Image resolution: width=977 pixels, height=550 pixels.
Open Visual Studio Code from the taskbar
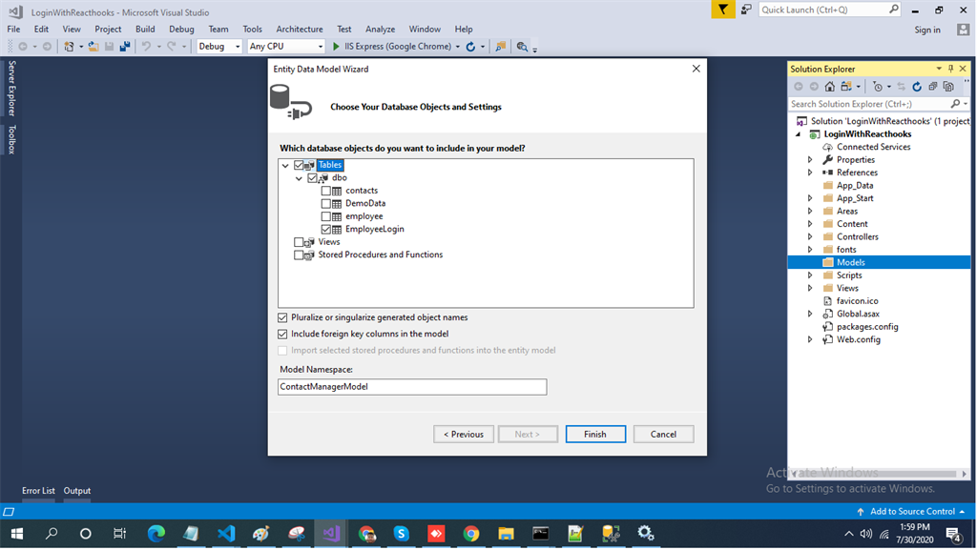pyautogui.click(x=227, y=533)
